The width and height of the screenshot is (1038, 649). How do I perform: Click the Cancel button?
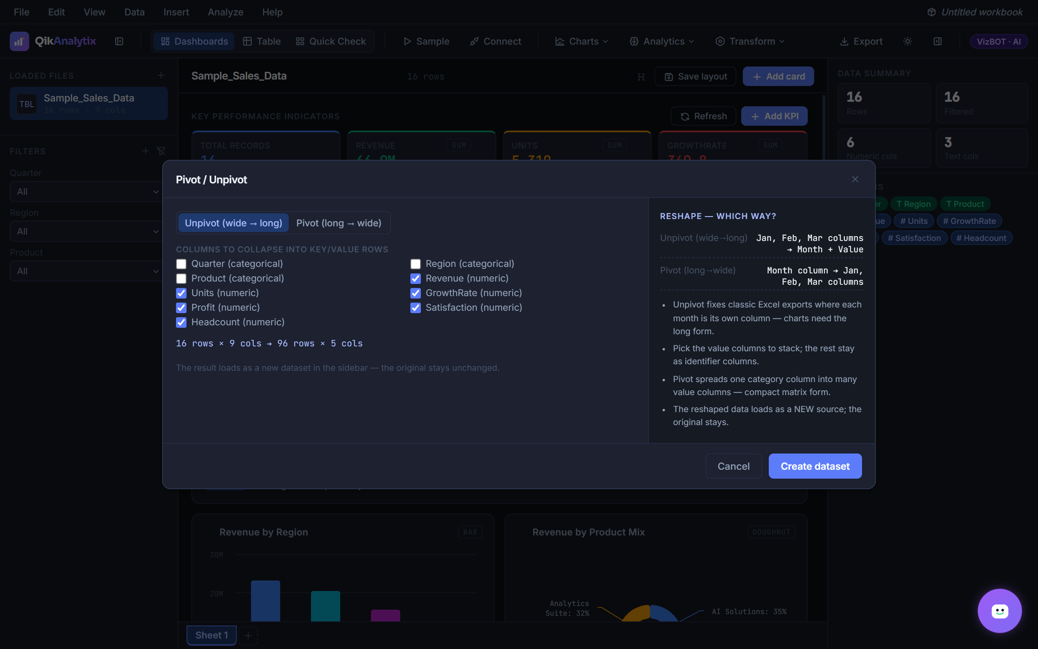(x=733, y=466)
